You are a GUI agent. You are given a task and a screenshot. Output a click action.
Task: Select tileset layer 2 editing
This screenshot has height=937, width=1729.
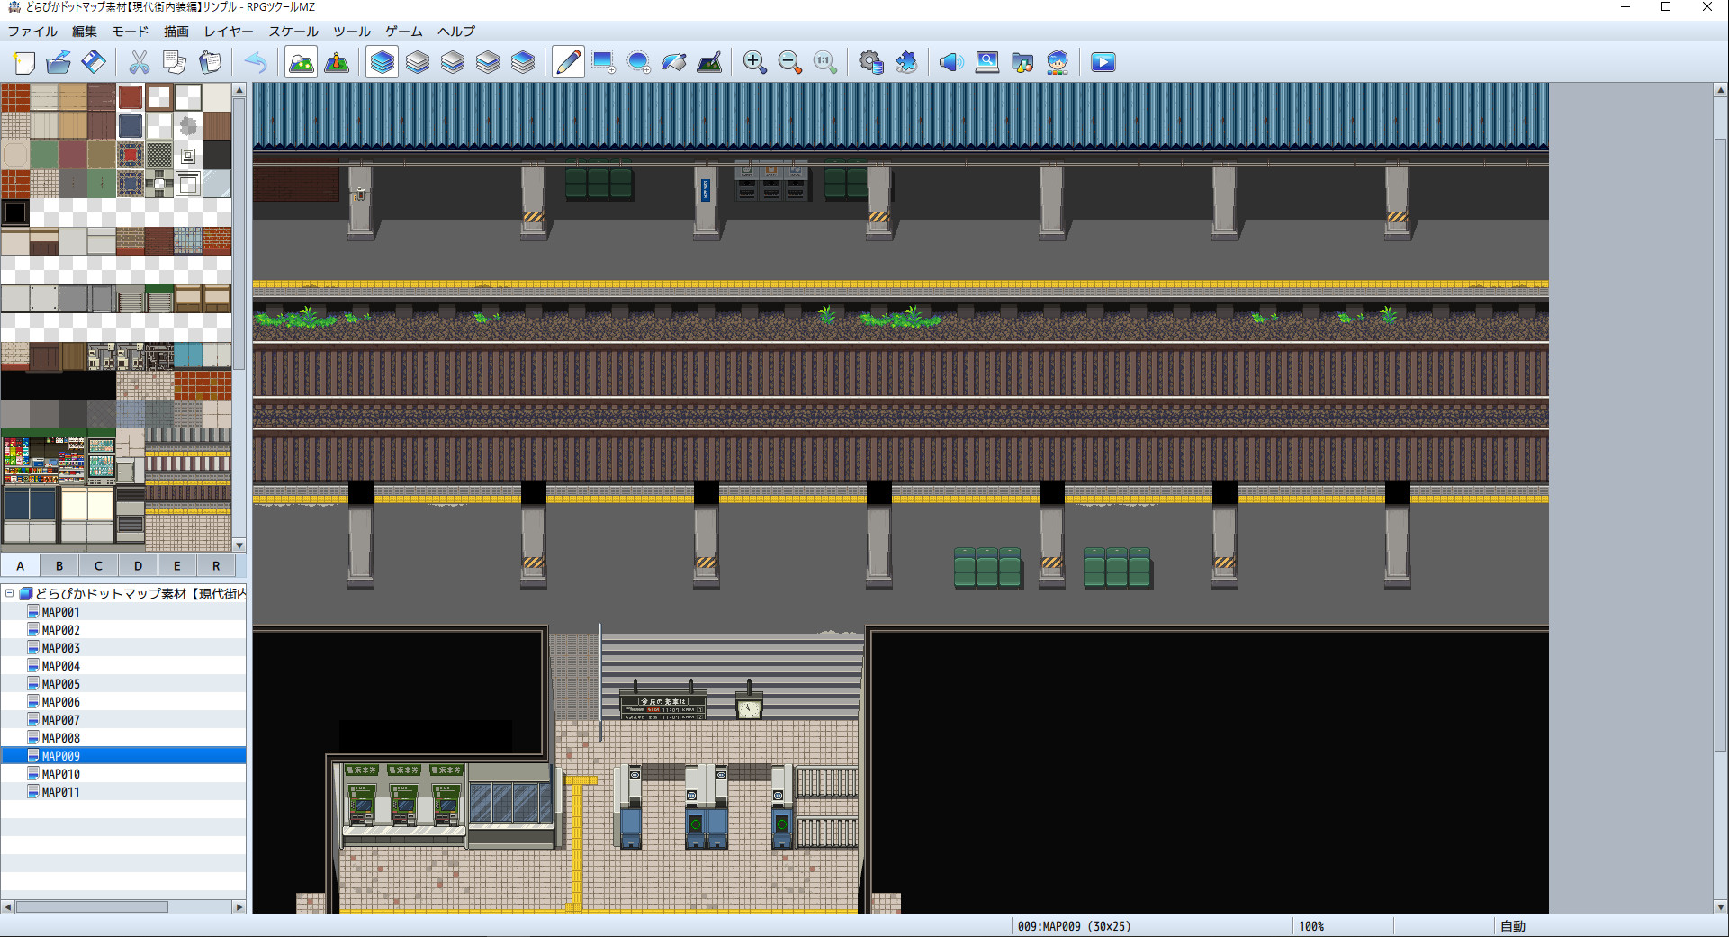click(x=452, y=61)
